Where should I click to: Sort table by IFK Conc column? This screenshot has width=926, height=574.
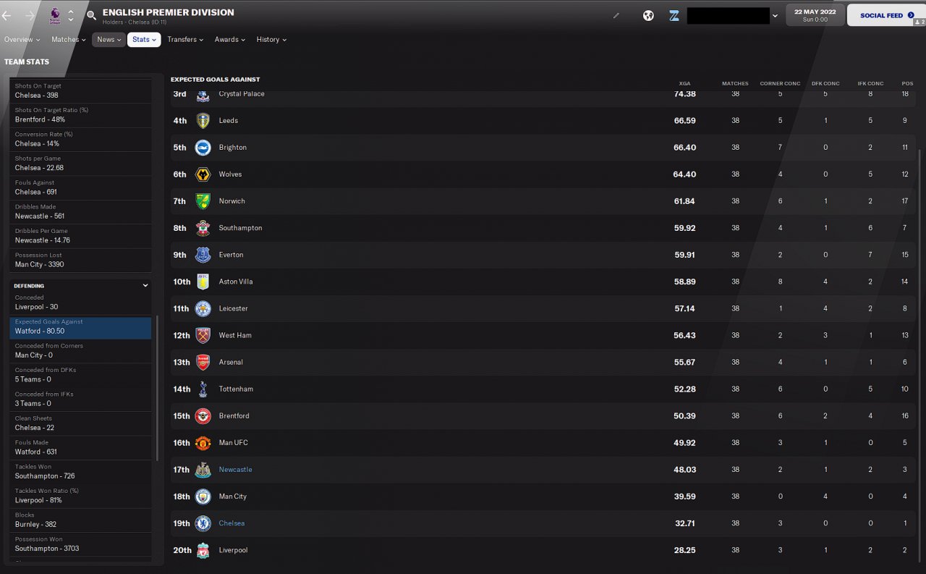click(x=870, y=83)
